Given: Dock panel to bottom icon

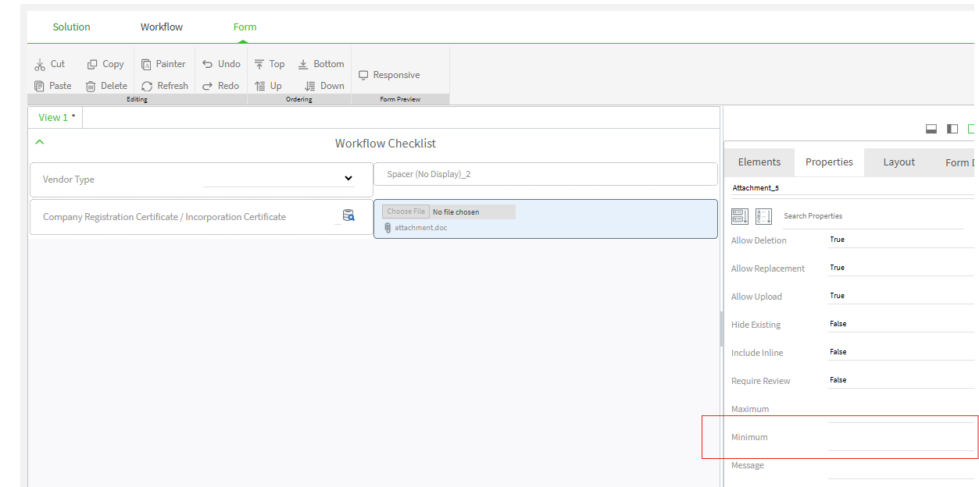Looking at the screenshot, I should 931,129.
